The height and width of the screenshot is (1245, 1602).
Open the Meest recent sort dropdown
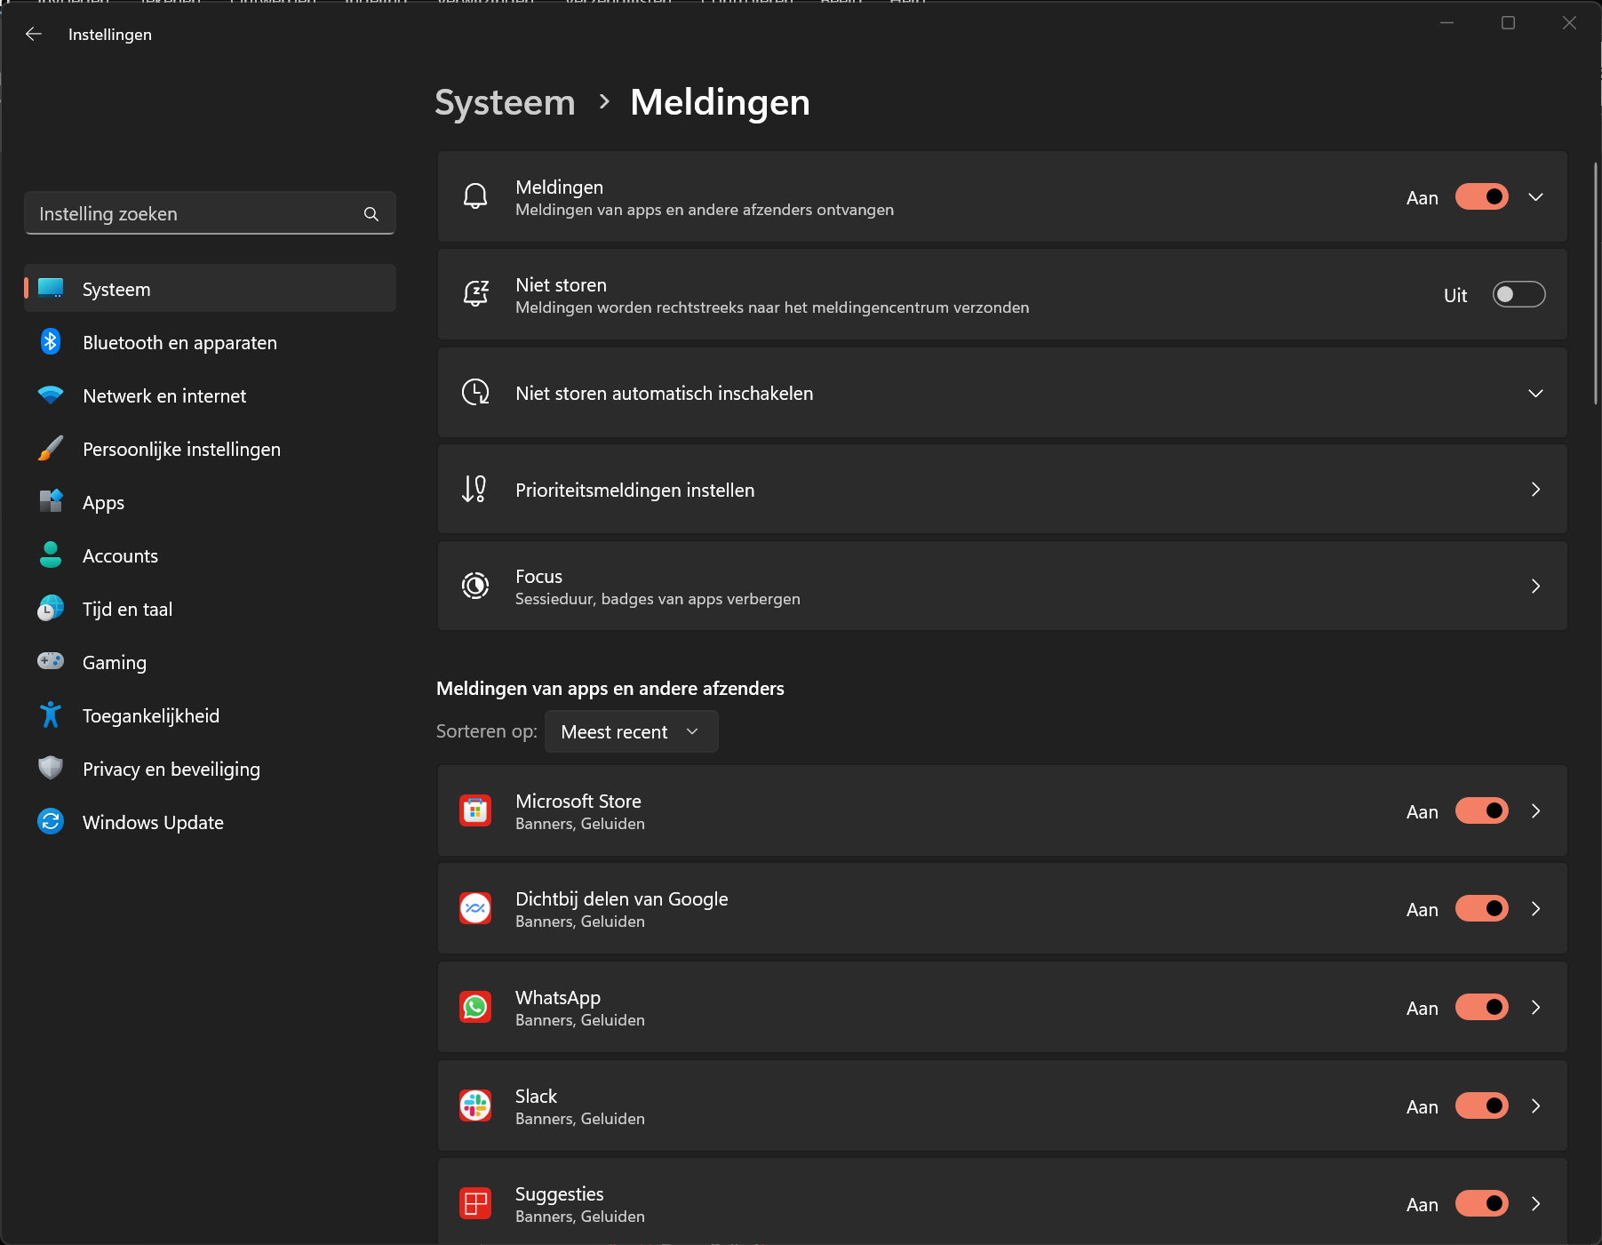(x=631, y=731)
